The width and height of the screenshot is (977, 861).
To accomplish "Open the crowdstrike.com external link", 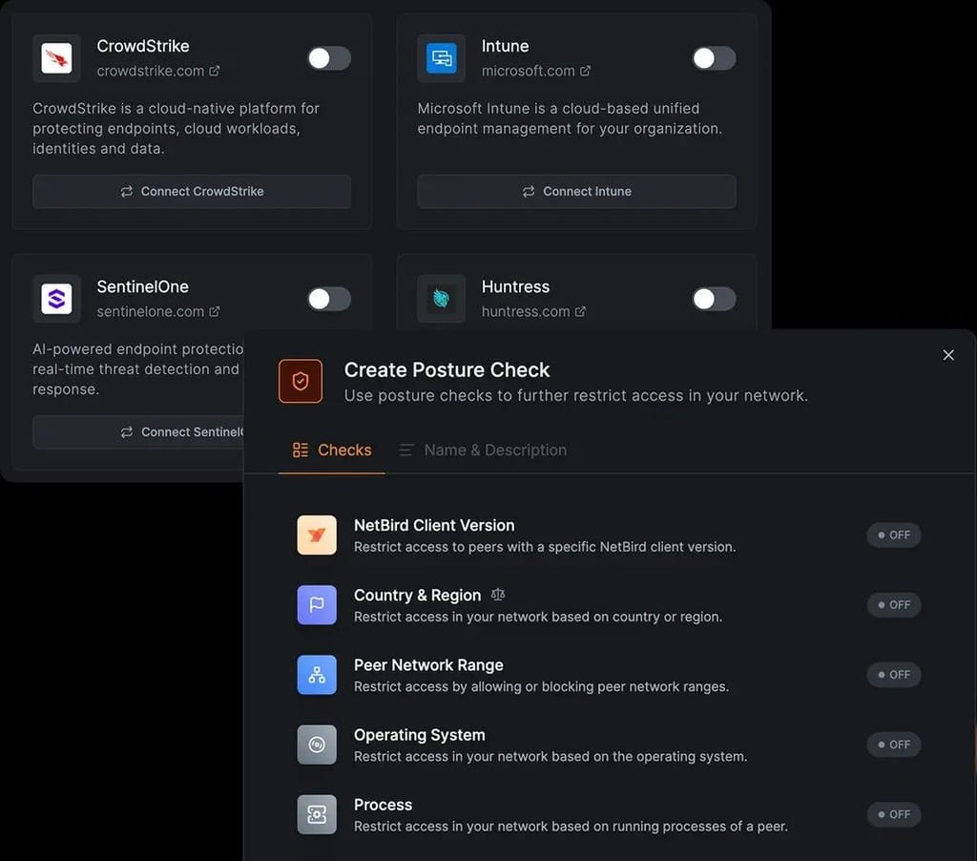I will click(158, 71).
